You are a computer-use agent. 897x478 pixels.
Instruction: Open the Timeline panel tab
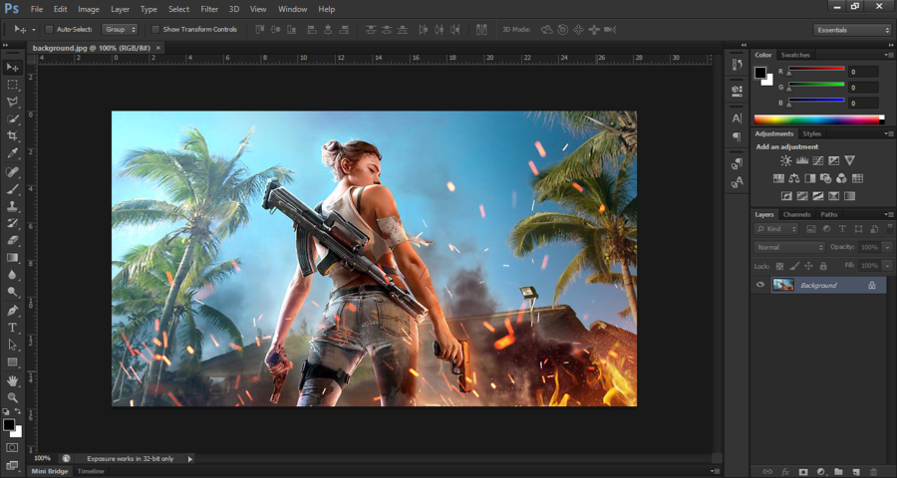point(91,471)
